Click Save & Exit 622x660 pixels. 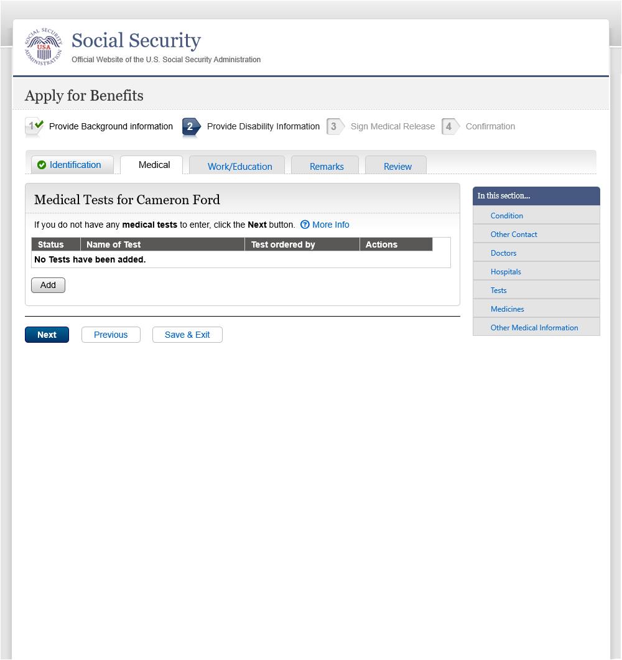pyautogui.click(x=187, y=335)
